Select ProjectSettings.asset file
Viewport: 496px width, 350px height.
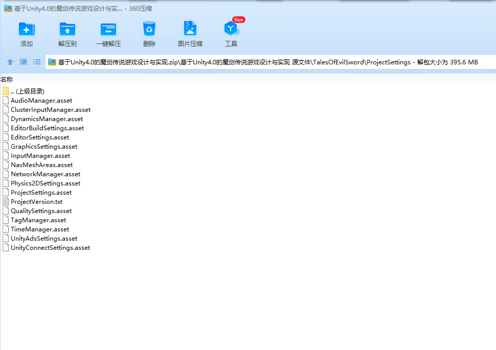click(x=41, y=192)
